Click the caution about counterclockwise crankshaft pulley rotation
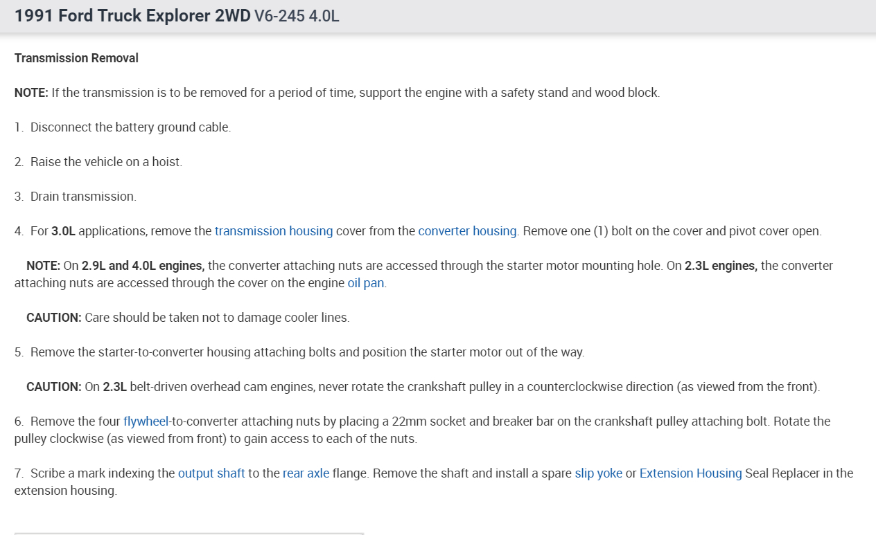Viewport: 876px width, 535px height. click(x=423, y=387)
